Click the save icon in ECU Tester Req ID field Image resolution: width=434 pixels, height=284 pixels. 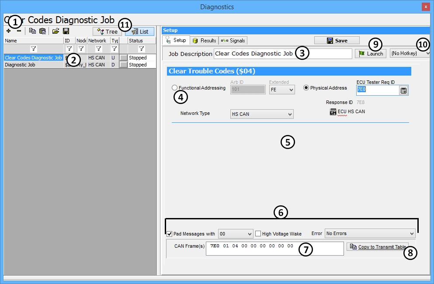pos(403,90)
